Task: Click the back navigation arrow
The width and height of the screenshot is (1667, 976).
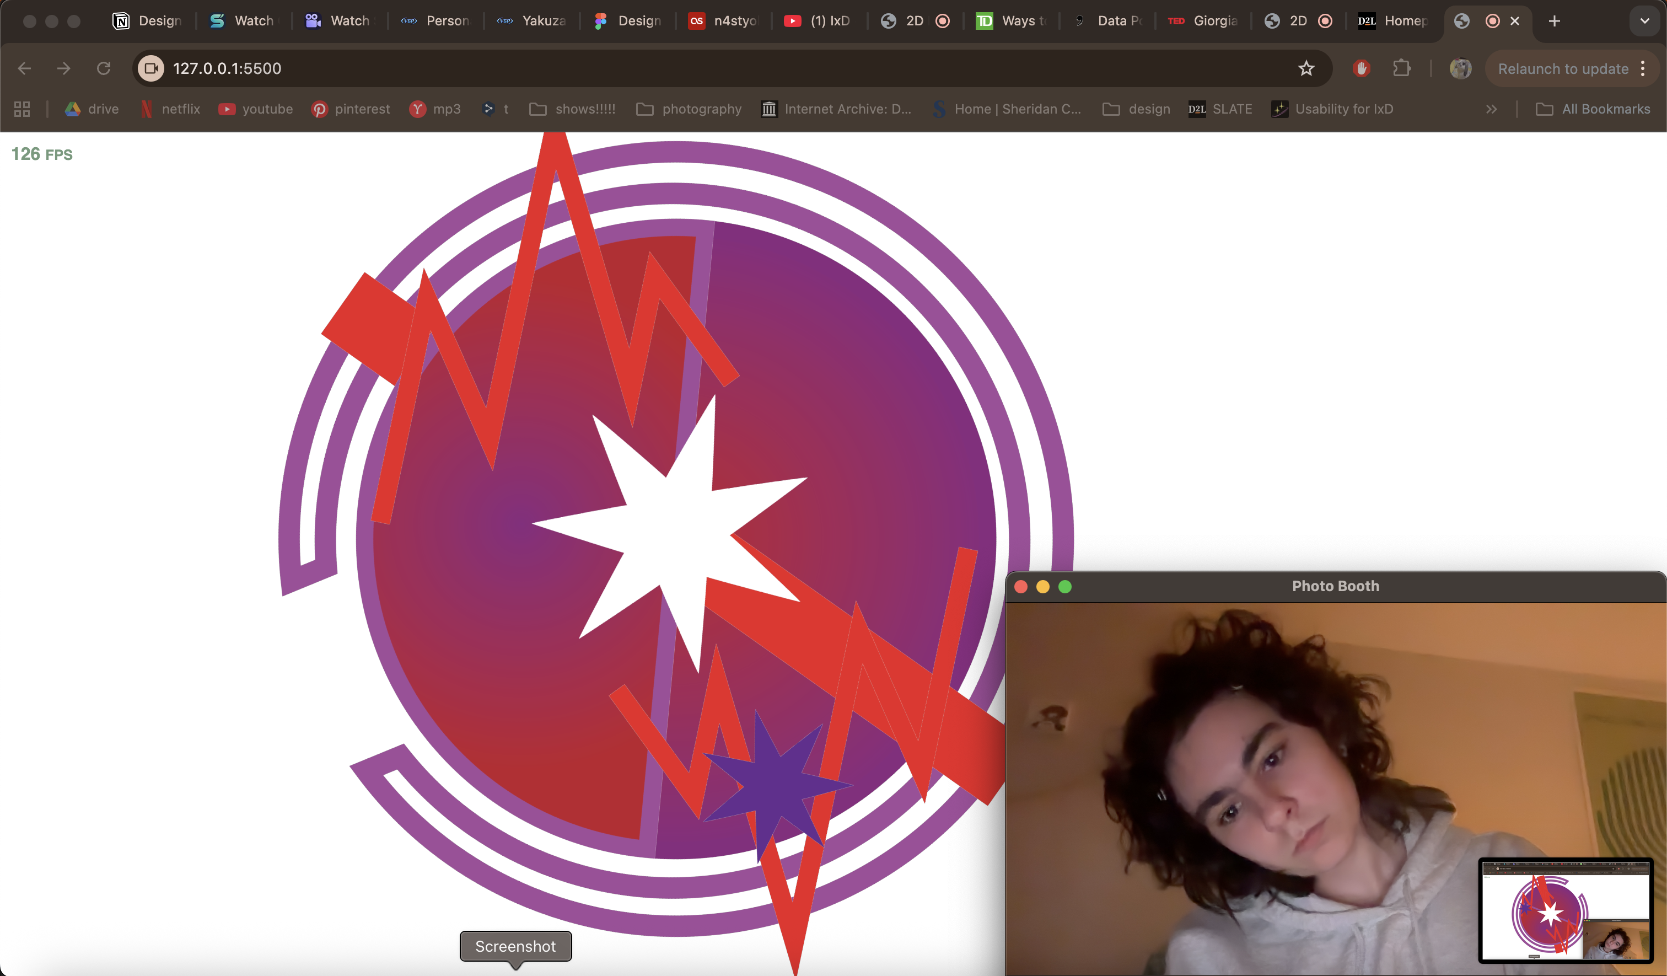Action: click(x=24, y=68)
